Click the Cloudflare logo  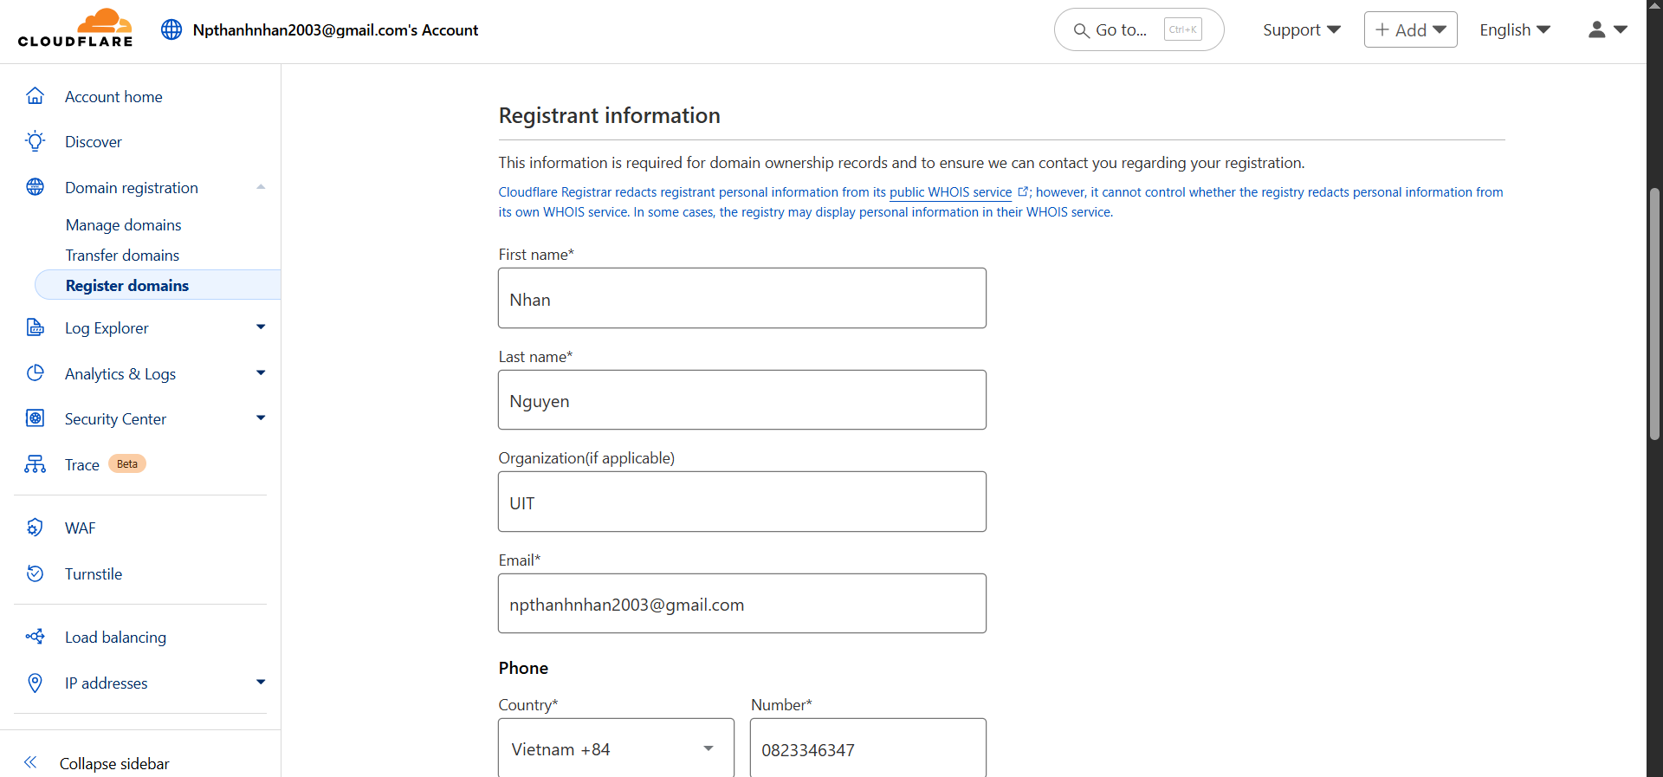pos(75,28)
